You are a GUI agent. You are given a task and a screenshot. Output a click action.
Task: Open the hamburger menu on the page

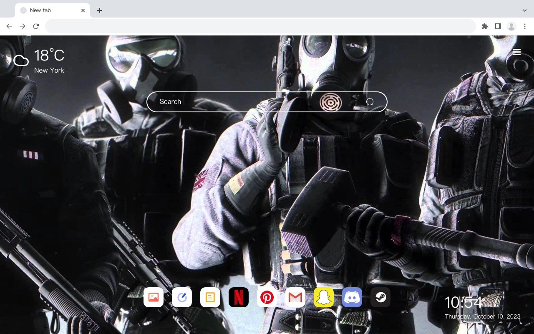click(x=517, y=52)
